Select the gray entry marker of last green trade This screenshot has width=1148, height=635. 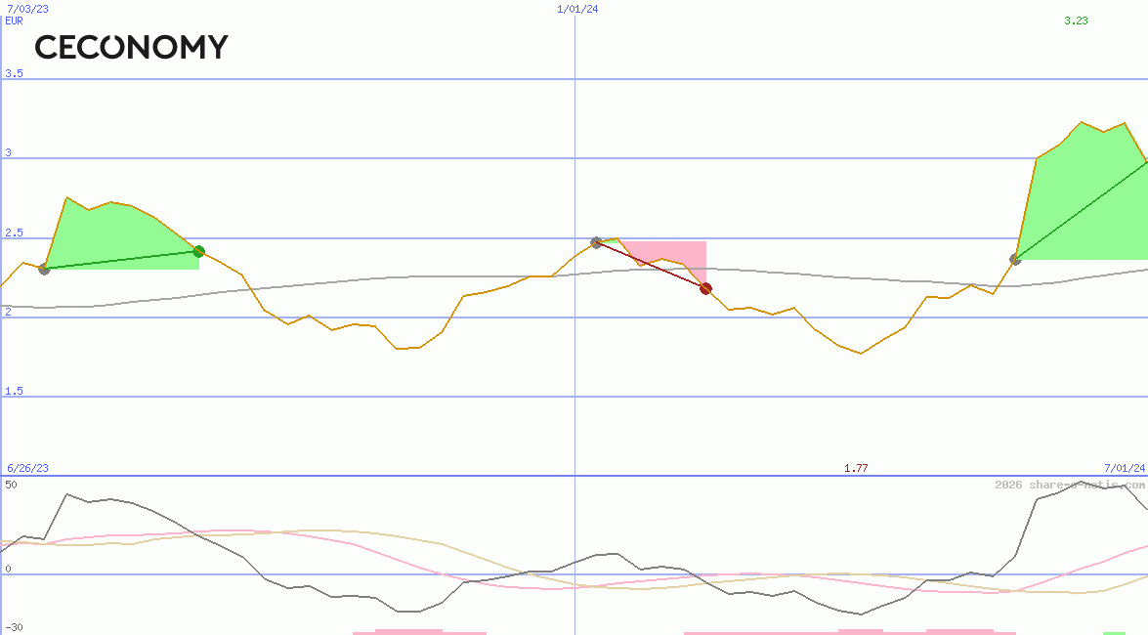tap(1015, 259)
